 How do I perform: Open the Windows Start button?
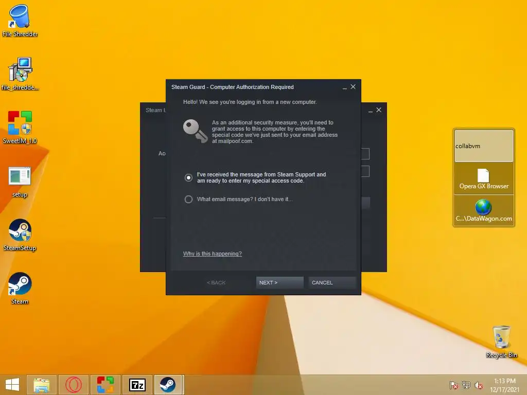click(12, 385)
